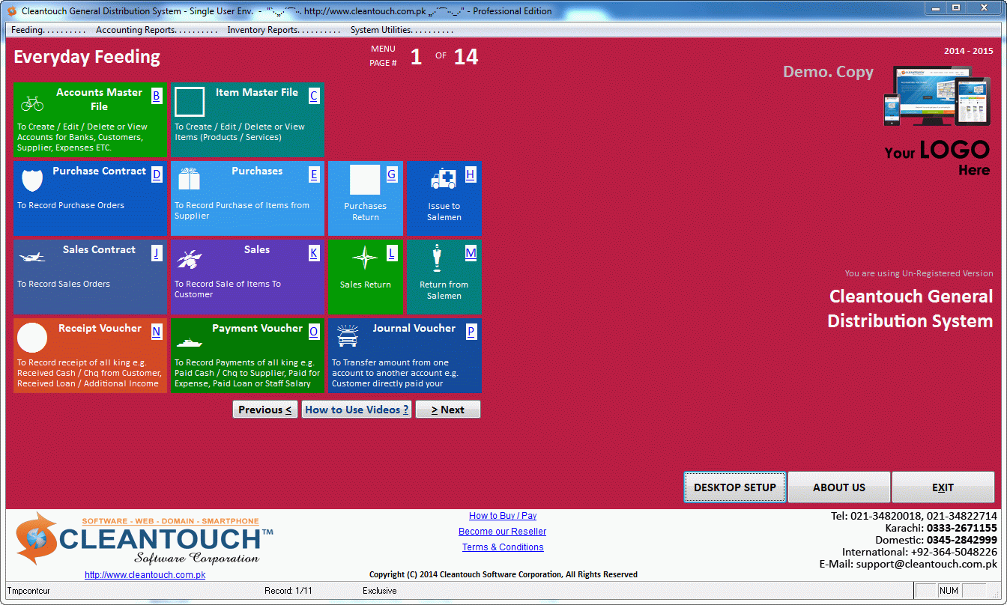Image resolution: width=1007 pixels, height=605 pixels.
Task: Click the police car icon on Journal Voucher
Action: pyautogui.click(x=347, y=336)
